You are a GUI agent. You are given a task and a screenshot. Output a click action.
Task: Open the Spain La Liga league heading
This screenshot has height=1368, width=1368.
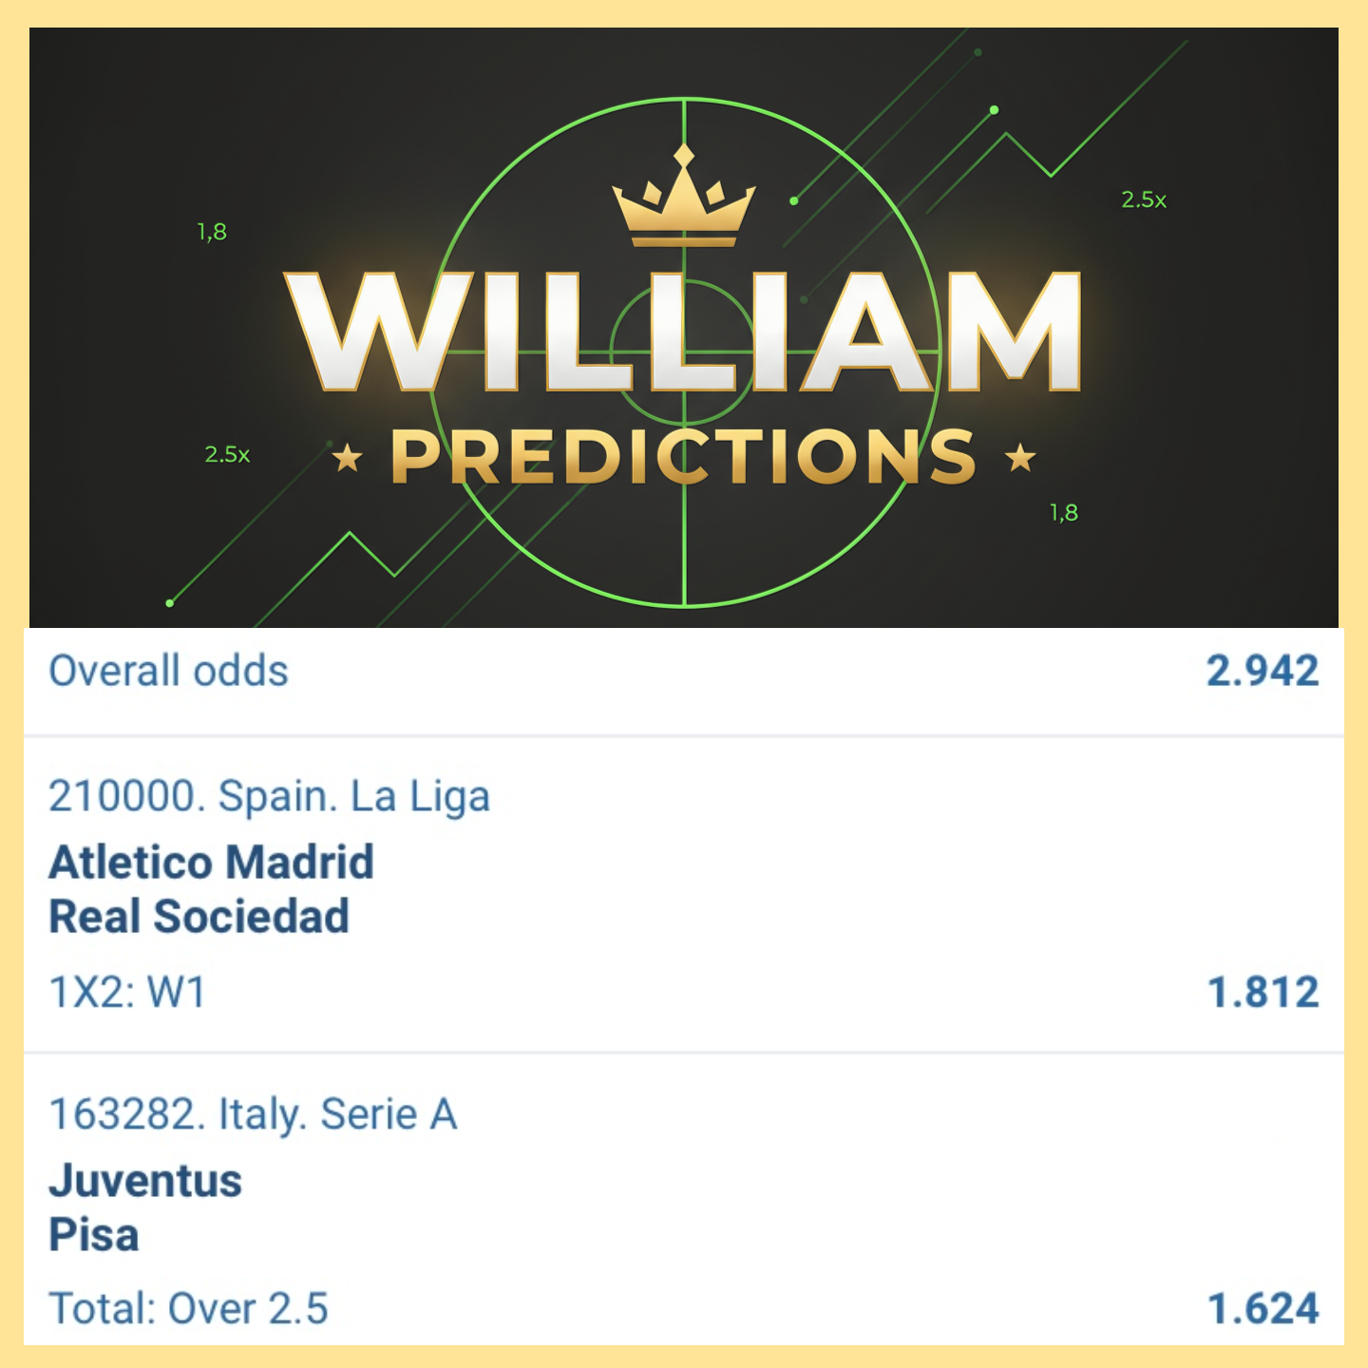(269, 796)
